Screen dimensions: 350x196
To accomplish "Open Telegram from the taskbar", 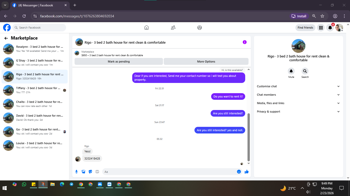I will click(x=71, y=184).
